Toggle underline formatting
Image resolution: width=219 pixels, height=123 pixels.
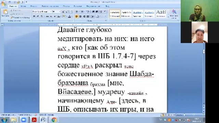point(41,16)
